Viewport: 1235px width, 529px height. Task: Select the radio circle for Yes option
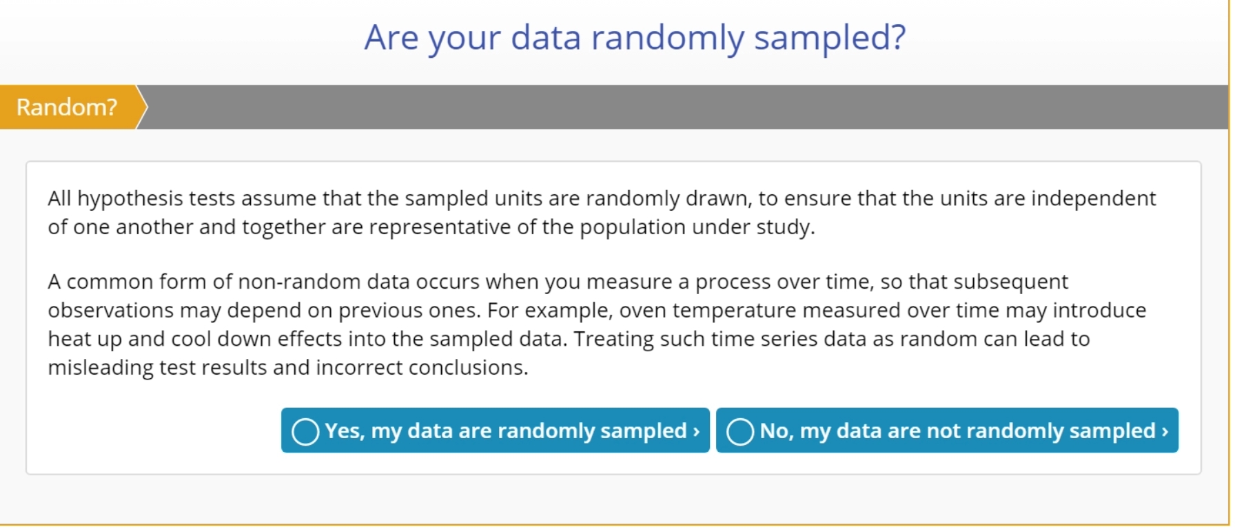(305, 432)
